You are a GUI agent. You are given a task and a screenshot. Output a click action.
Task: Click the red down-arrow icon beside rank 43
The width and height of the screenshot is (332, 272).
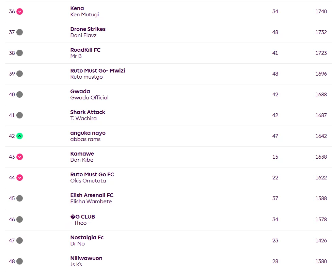pos(20,157)
